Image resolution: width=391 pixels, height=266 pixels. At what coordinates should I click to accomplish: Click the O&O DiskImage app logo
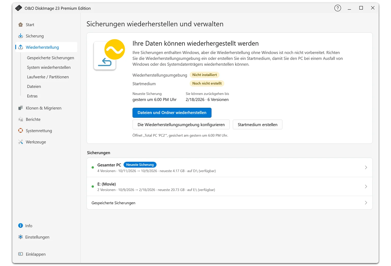(x=18, y=8)
